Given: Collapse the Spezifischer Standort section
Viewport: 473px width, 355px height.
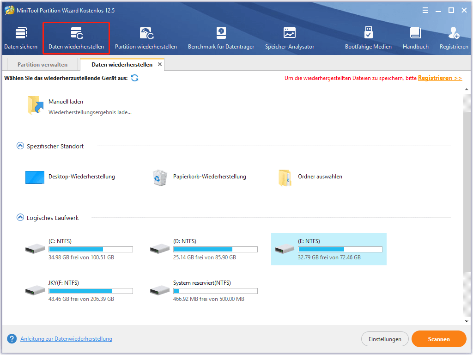Looking at the screenshot, I should coord(20,146).
